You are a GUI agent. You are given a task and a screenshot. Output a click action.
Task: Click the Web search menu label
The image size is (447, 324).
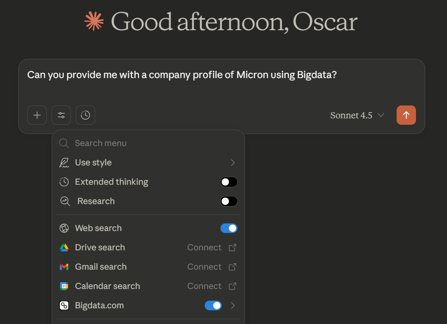[x=98, y=228]
